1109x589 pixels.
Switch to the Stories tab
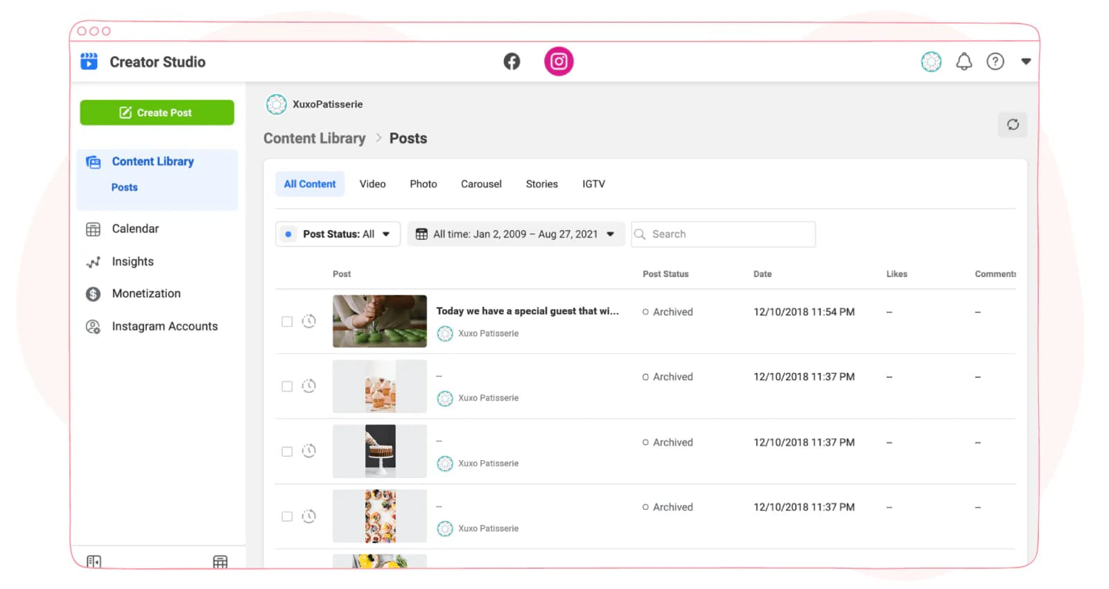541,184
